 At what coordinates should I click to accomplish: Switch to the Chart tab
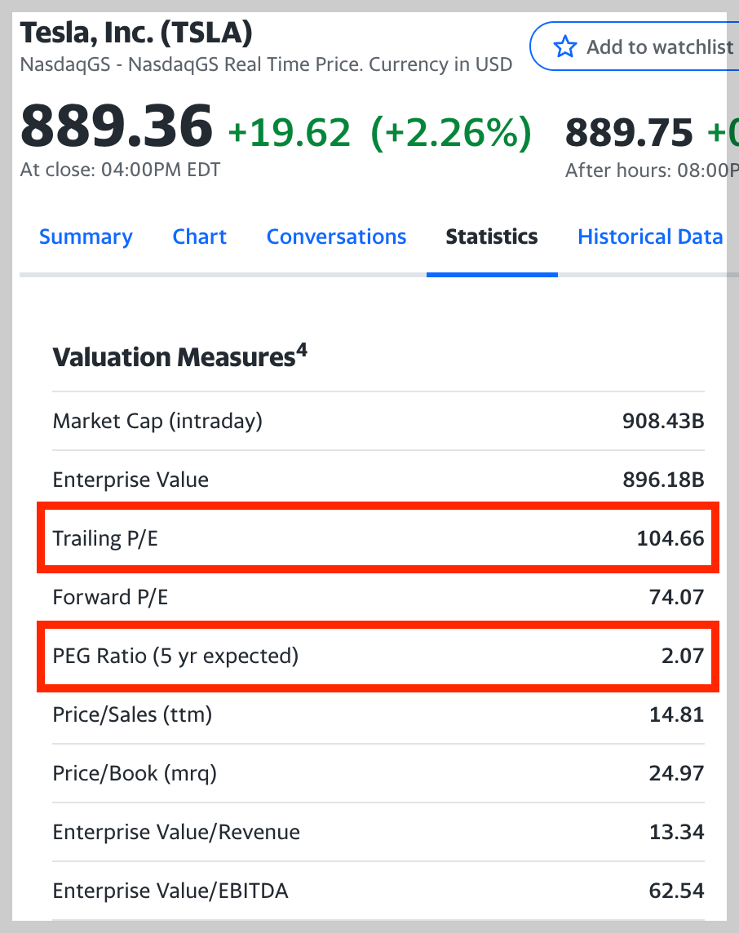click(x=200, y=237)
